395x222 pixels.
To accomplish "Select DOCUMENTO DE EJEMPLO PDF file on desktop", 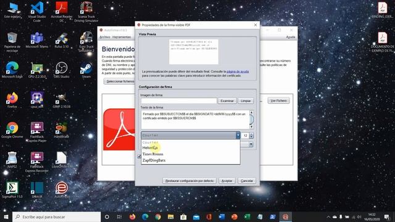I will point(383,42).
